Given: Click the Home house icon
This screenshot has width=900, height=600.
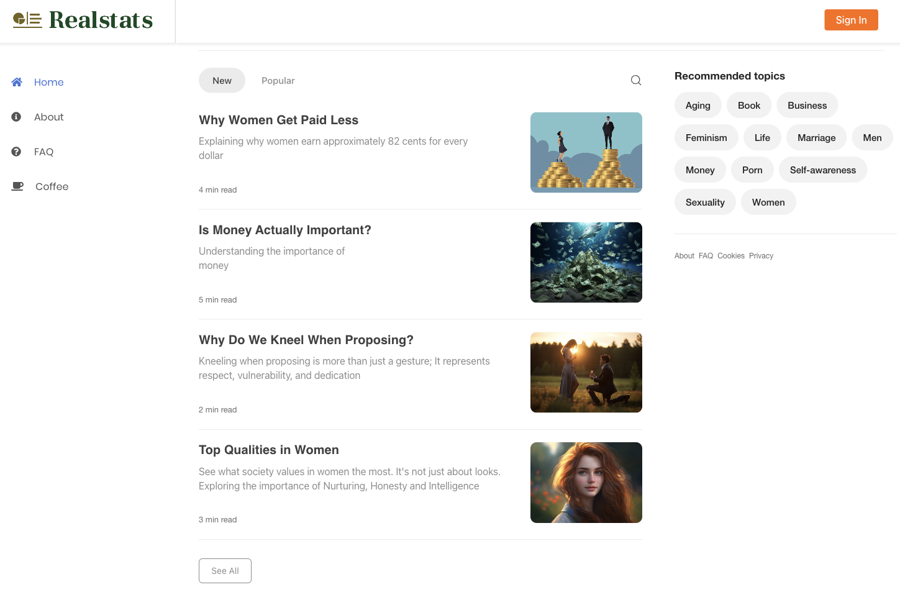Looking at the screenshot, I should pos(17,82).
